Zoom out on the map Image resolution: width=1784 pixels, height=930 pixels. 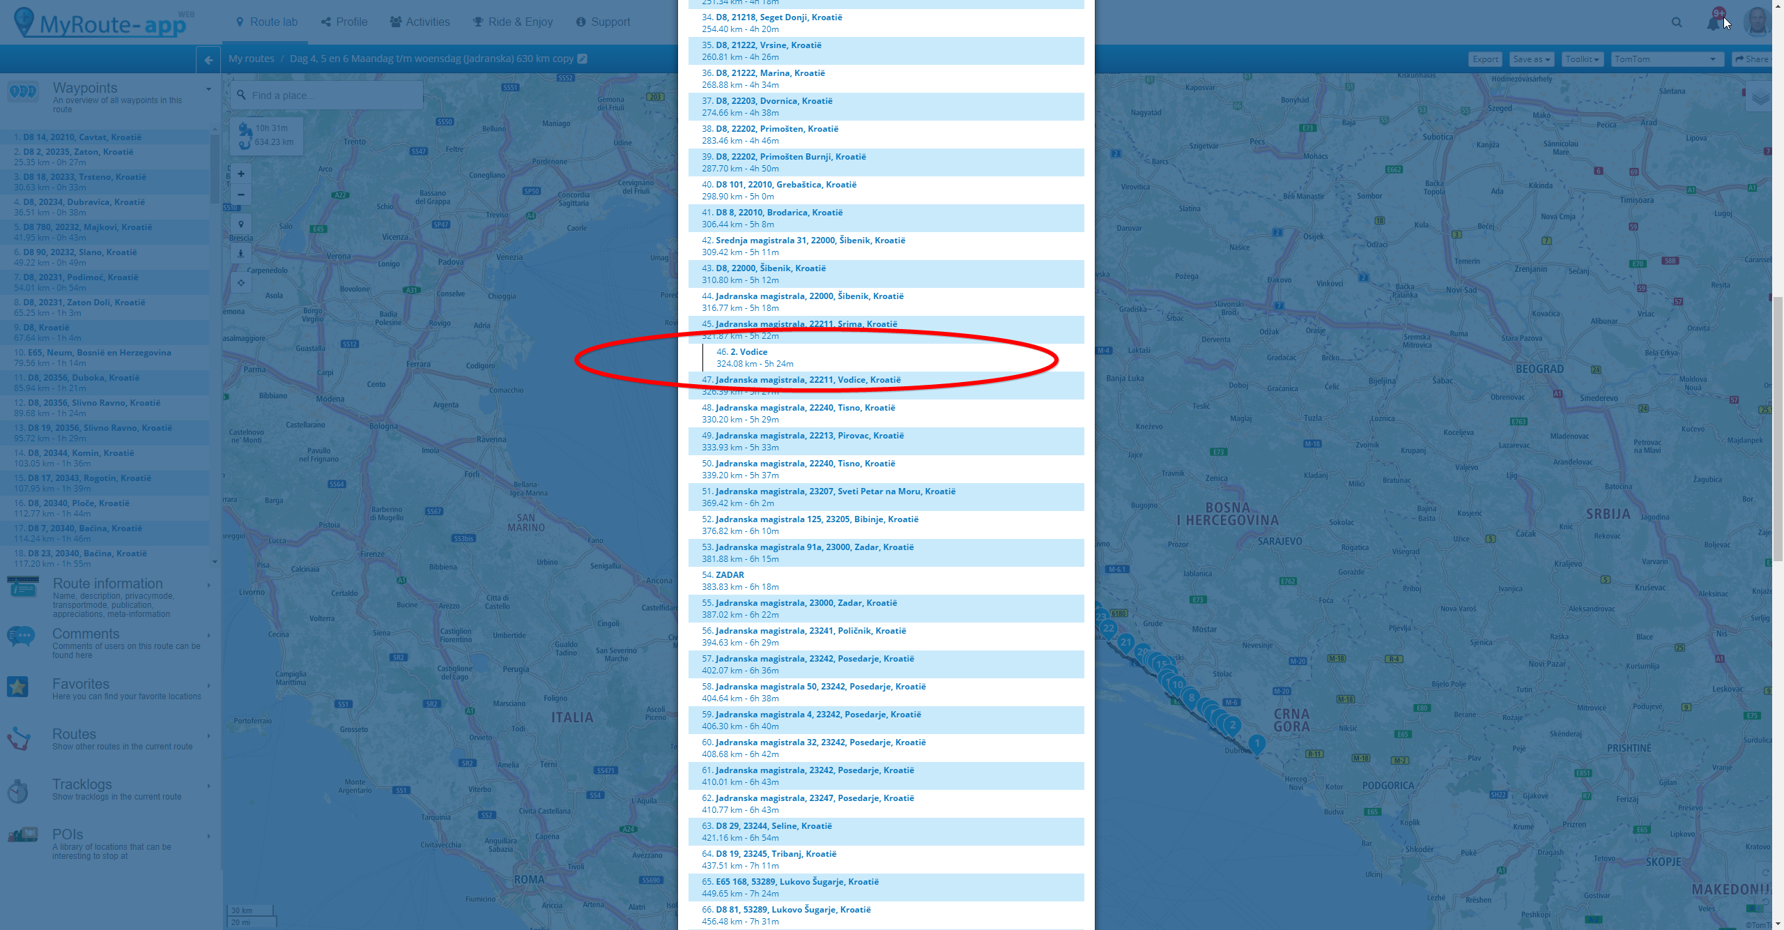(241, 195)
